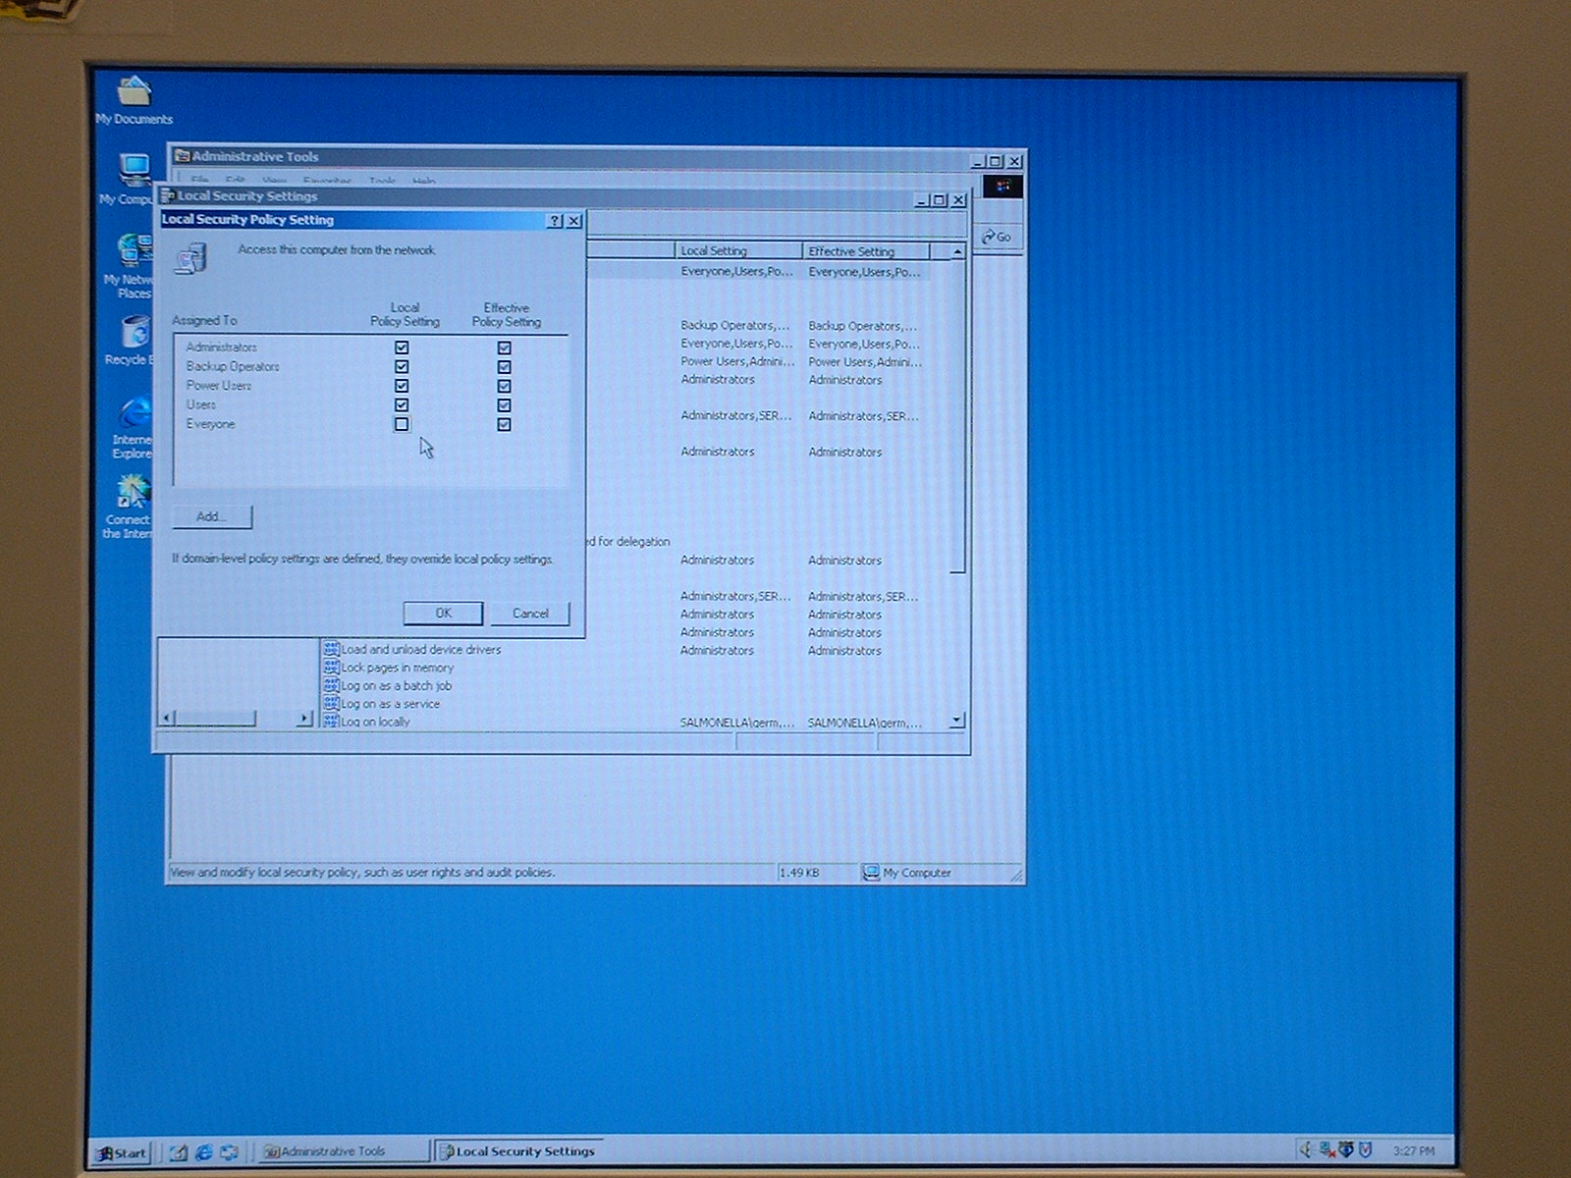
Task: Click the dialog's Help question mark icon
Action: (x=555, y=221)
